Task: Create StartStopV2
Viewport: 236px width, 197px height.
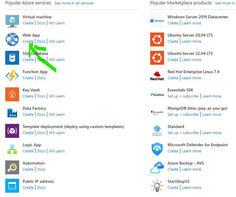Action: (173, 187)
